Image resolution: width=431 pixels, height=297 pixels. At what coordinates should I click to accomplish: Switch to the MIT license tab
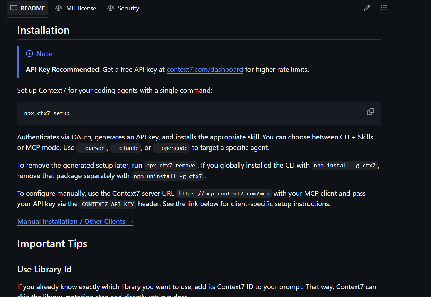(x=81, y=8)
